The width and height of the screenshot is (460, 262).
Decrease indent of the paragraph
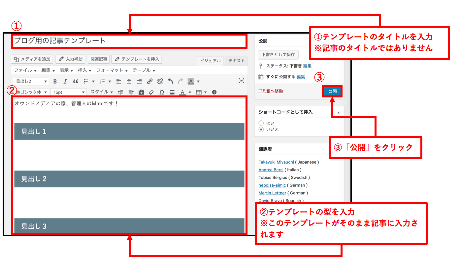[120, 92]
